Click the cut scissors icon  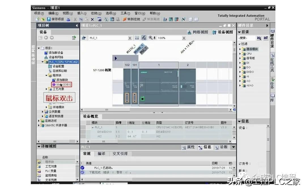coord(75,19)
